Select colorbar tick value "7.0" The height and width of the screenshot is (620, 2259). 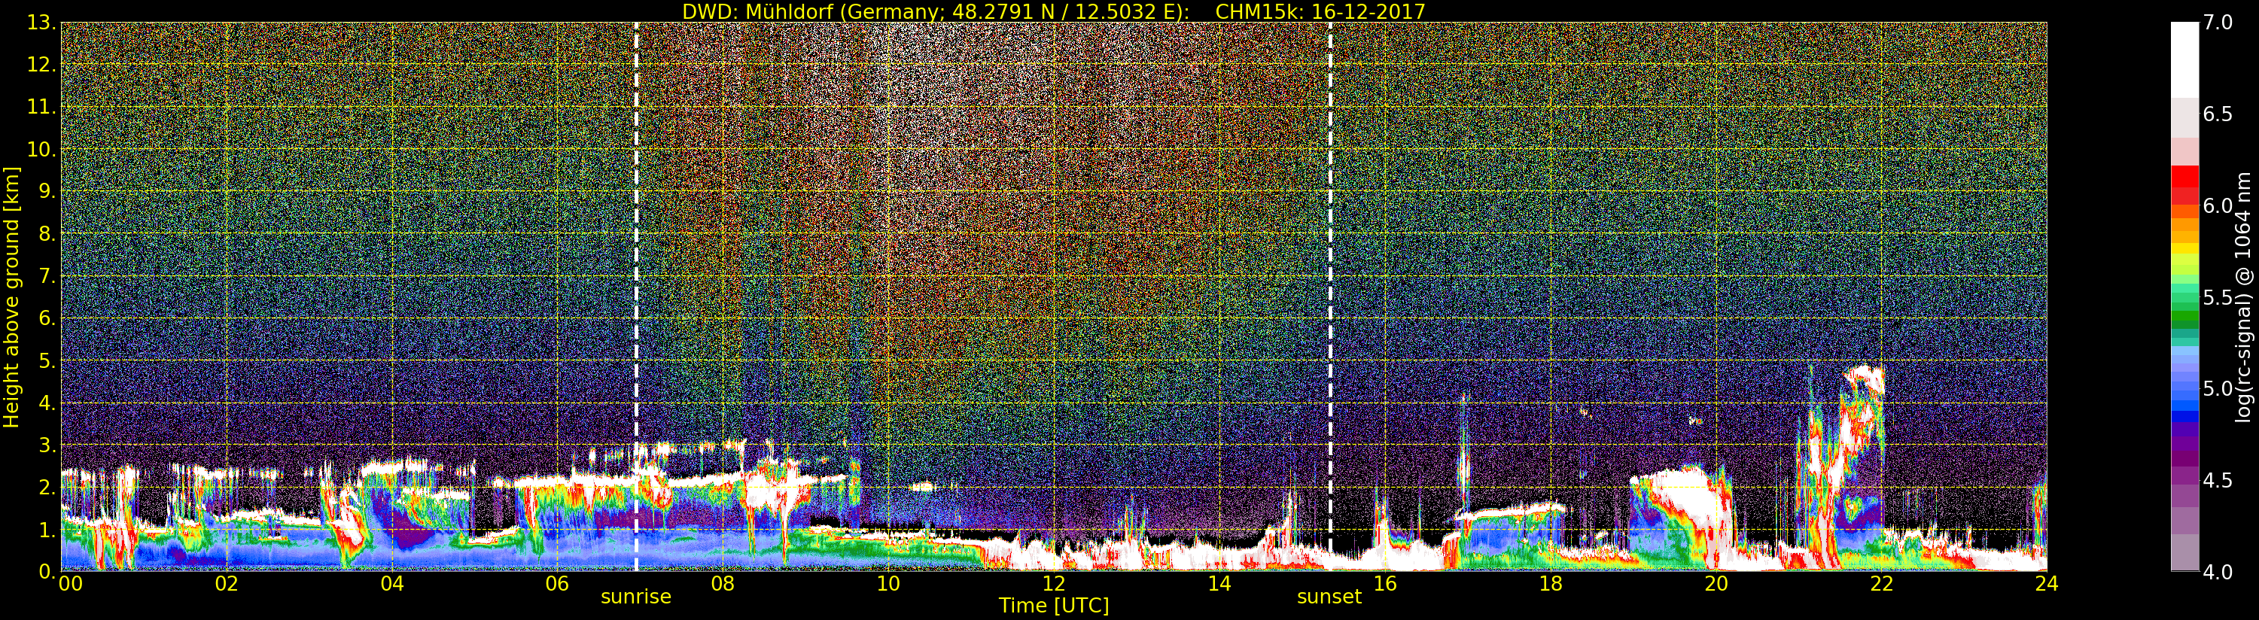pyautogui.click(x=2218, y=22)
